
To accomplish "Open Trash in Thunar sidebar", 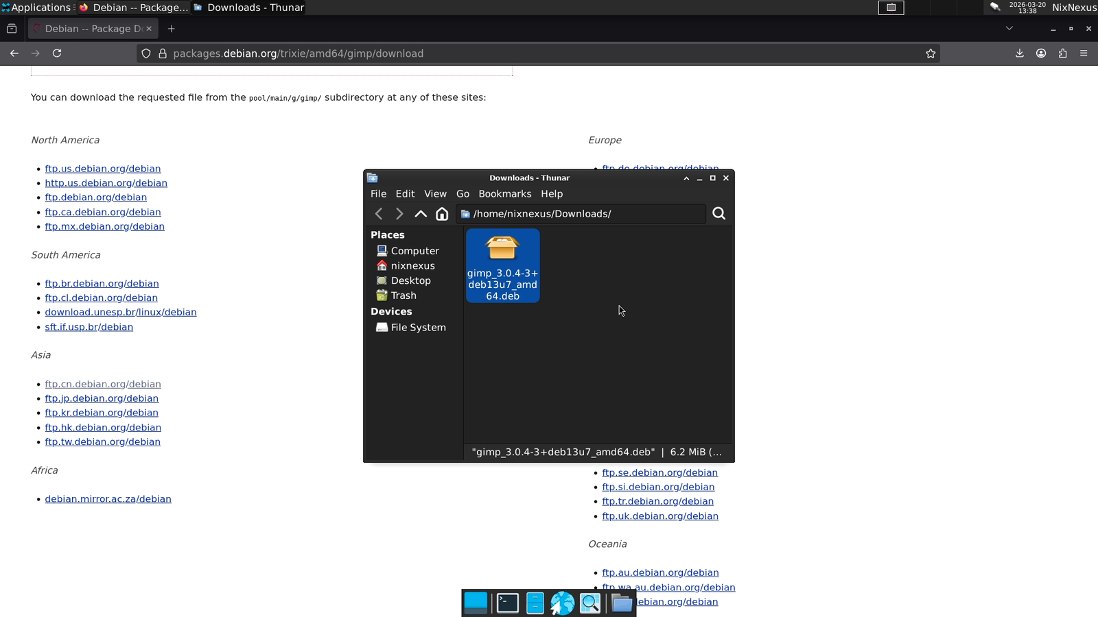I will point(397,295).
